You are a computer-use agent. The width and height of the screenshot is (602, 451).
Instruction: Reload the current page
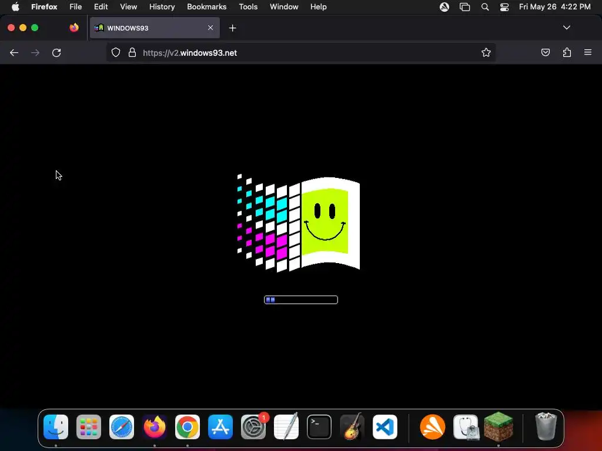[x=56, y=52]
